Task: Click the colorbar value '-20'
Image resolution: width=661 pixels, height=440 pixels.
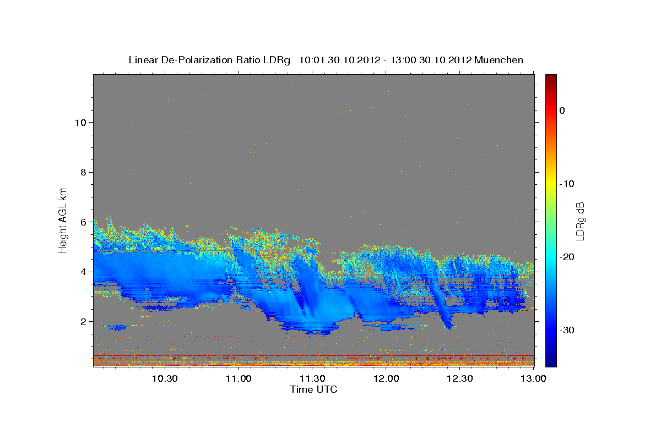Action: (x=567, y=257)
